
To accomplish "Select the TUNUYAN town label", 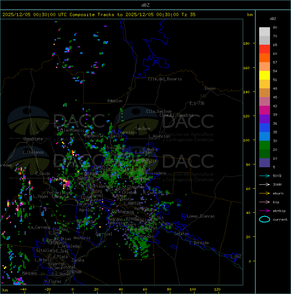I will (74, 272).
